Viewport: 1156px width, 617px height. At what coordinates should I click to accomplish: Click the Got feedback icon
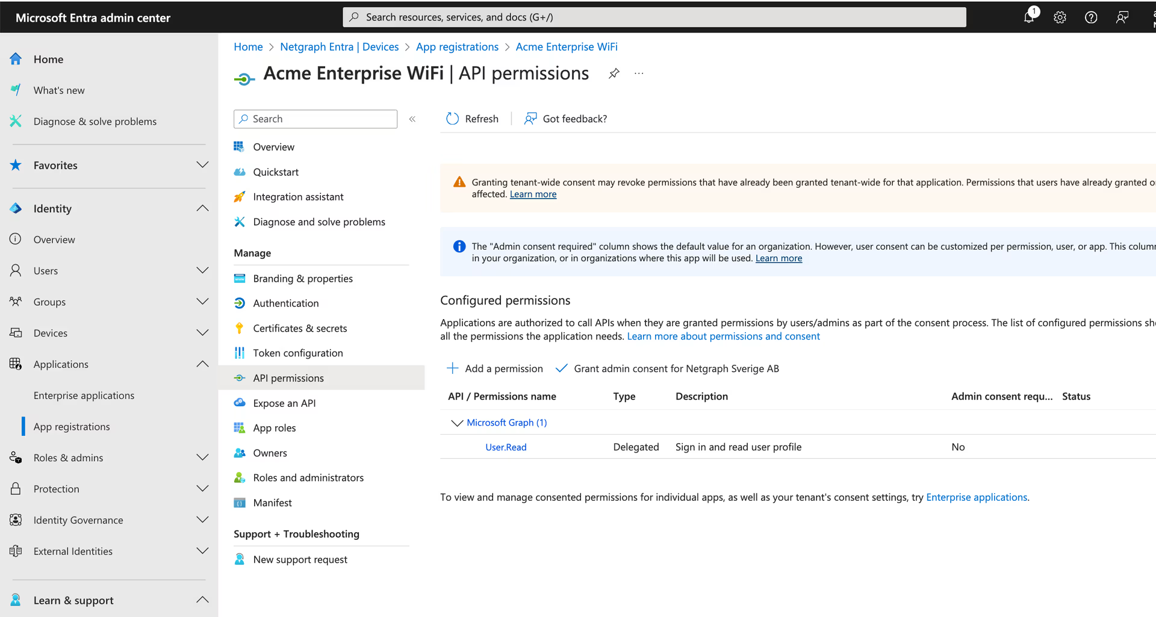click(530, 119)
